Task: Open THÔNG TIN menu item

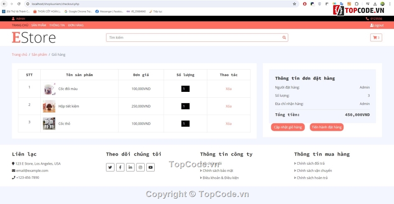Action: point(57,25)
